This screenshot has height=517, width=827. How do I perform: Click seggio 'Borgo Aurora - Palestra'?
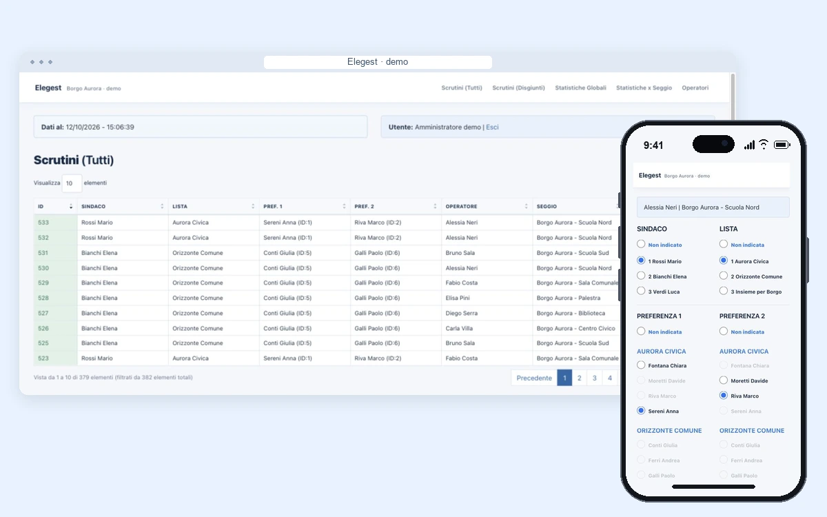click(569, 298)
